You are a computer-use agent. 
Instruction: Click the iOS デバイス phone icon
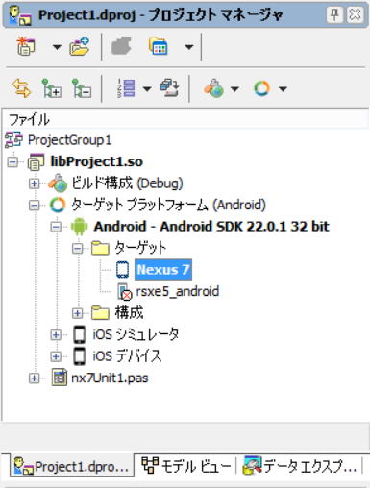click(x=80, y=356)
